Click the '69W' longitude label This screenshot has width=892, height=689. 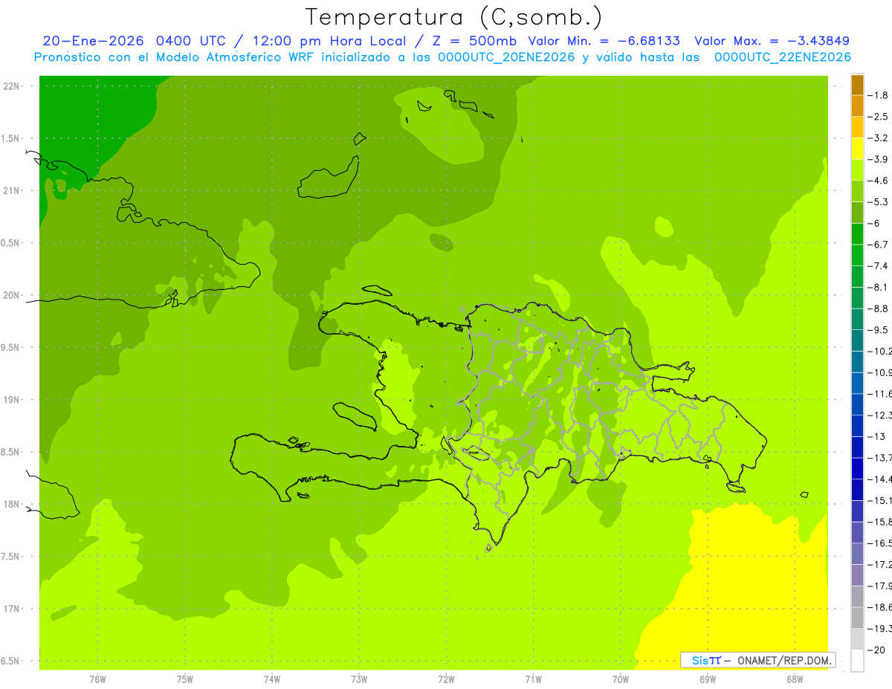click(x=708, y=679)
